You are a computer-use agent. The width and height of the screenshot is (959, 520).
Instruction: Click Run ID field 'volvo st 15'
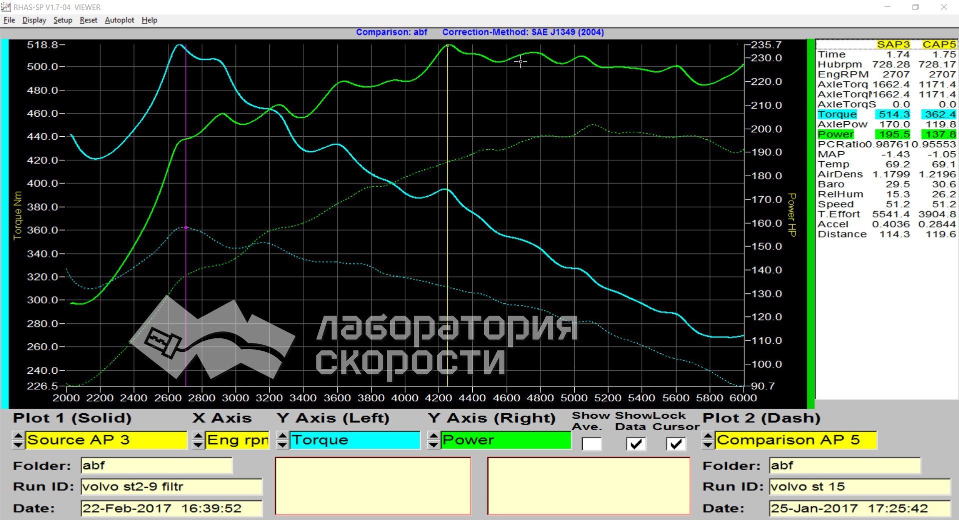pos(860,487)
